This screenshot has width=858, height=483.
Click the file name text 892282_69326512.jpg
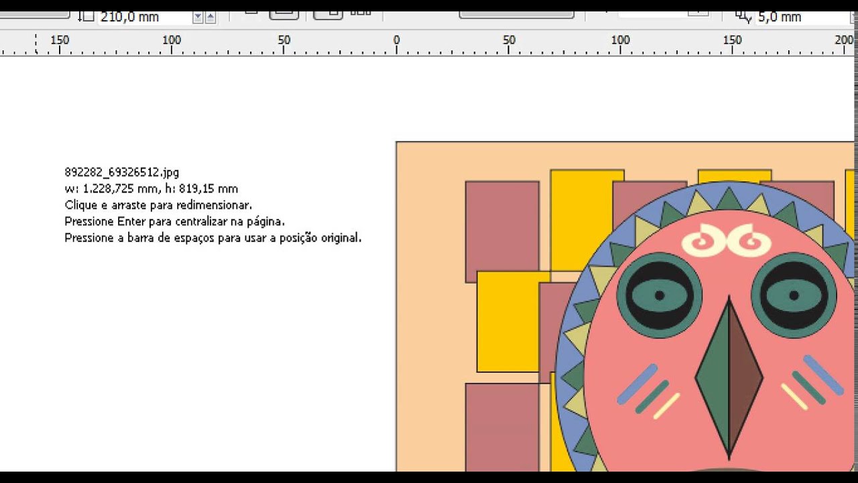122,172
